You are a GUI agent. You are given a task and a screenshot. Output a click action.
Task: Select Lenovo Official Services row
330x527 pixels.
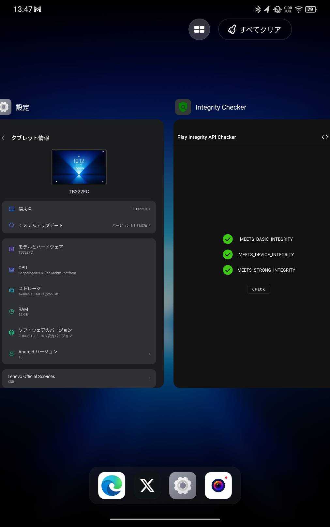[79, 379]
